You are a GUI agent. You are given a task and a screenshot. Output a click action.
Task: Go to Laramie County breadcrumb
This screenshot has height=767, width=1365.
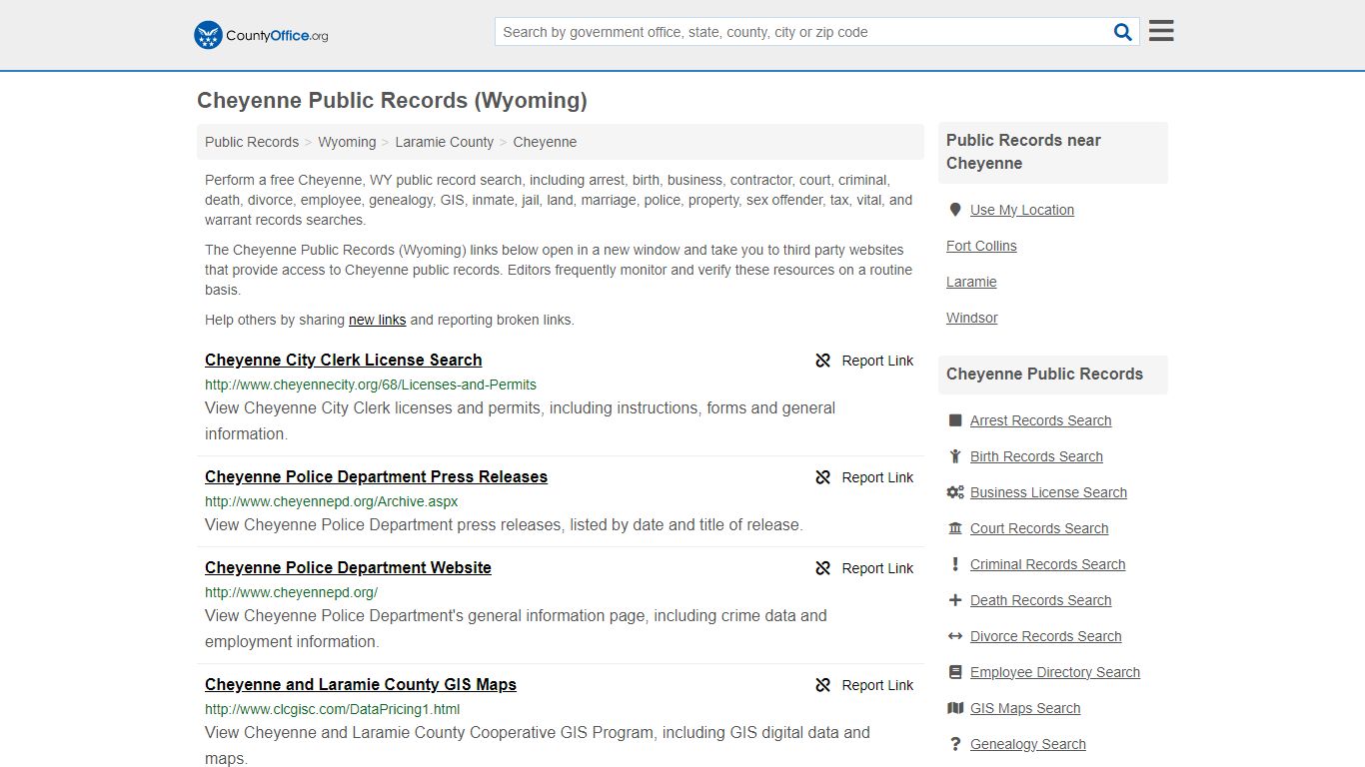(444, 142)
